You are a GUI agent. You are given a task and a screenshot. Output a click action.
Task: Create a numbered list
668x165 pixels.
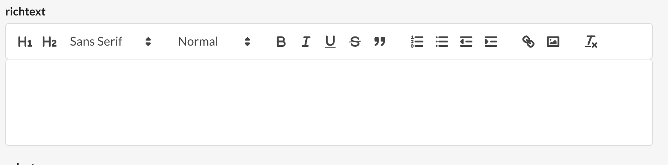click(417, 42)
